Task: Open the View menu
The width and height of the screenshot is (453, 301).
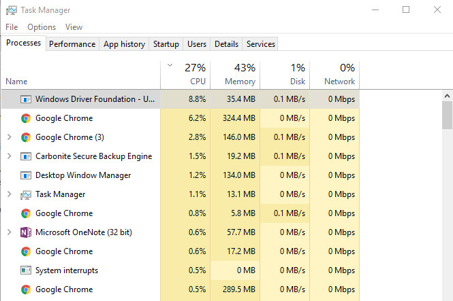Action: [74, 27]
